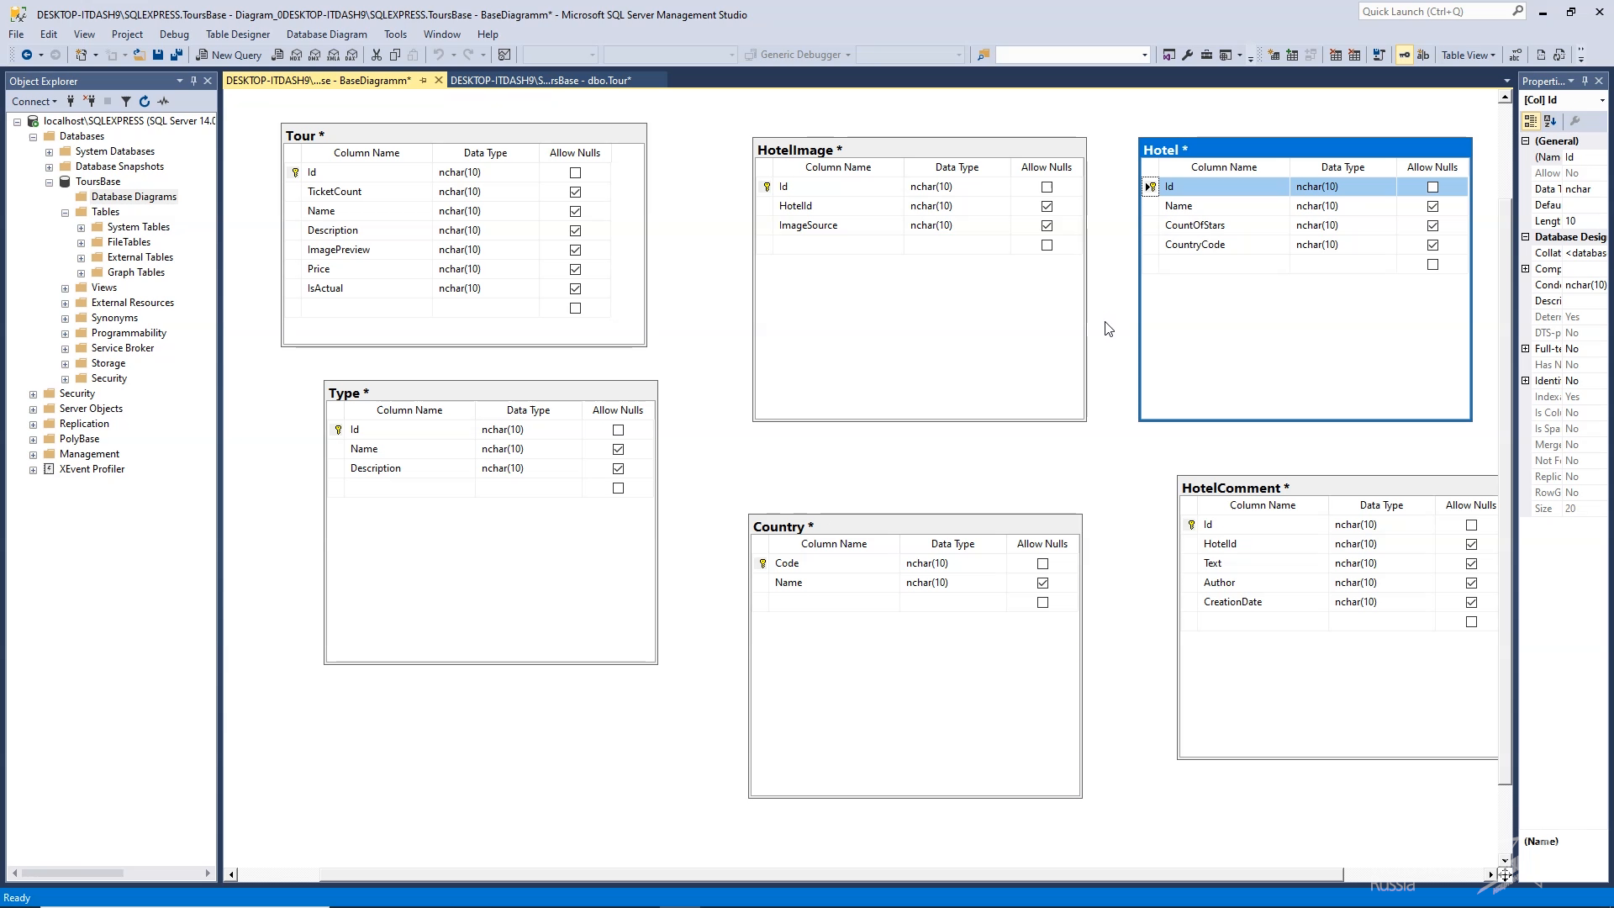
Task: Click the Object Explorer Filter funnel icon
Action: point(126,101)
